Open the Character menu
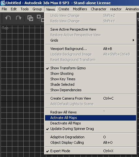Viewport: 139px width, 157px height. [98, 9]
